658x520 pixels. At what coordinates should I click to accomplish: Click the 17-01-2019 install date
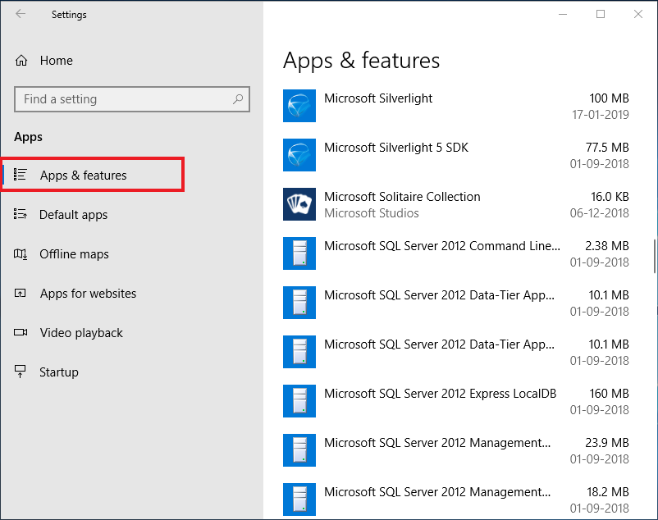coord(600,115)
